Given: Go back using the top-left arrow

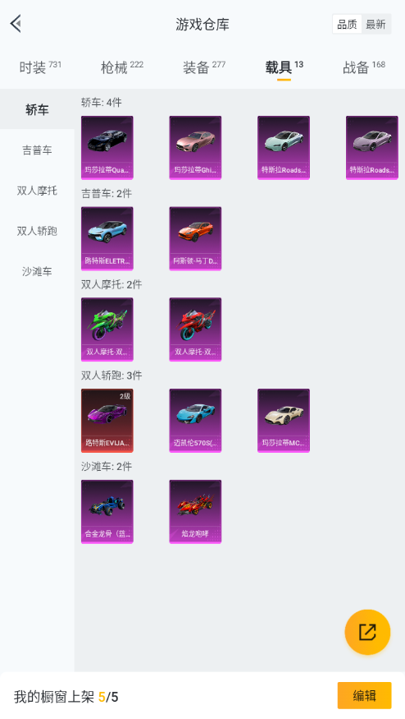Looking at the screenshot, I should (x=16, y=23).
